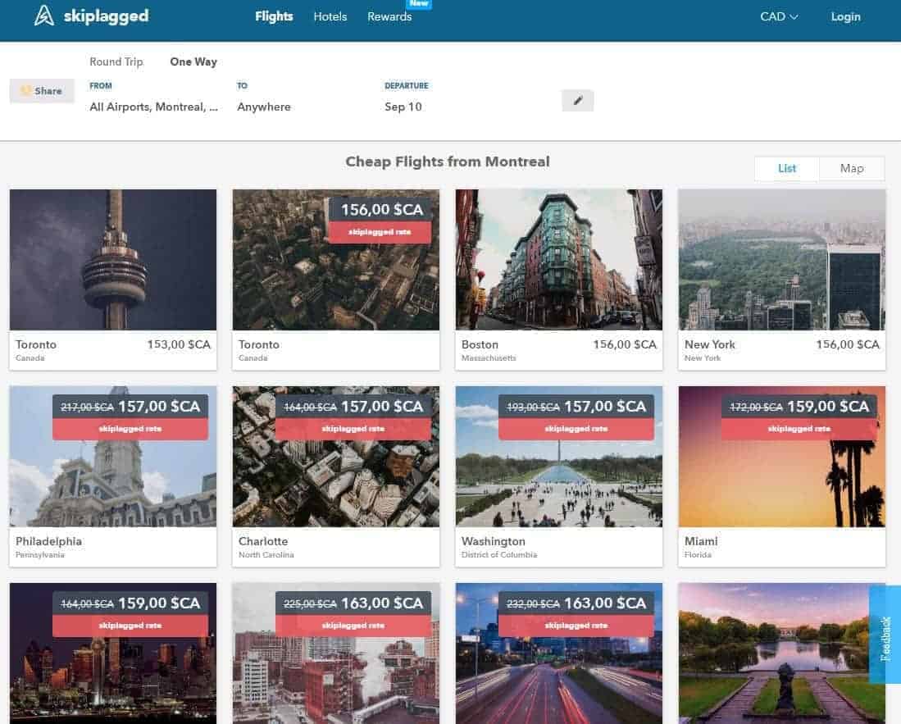The image size is (901, 724).
Task: Expand the CAD currency dropdown
Action: [778, 16]
